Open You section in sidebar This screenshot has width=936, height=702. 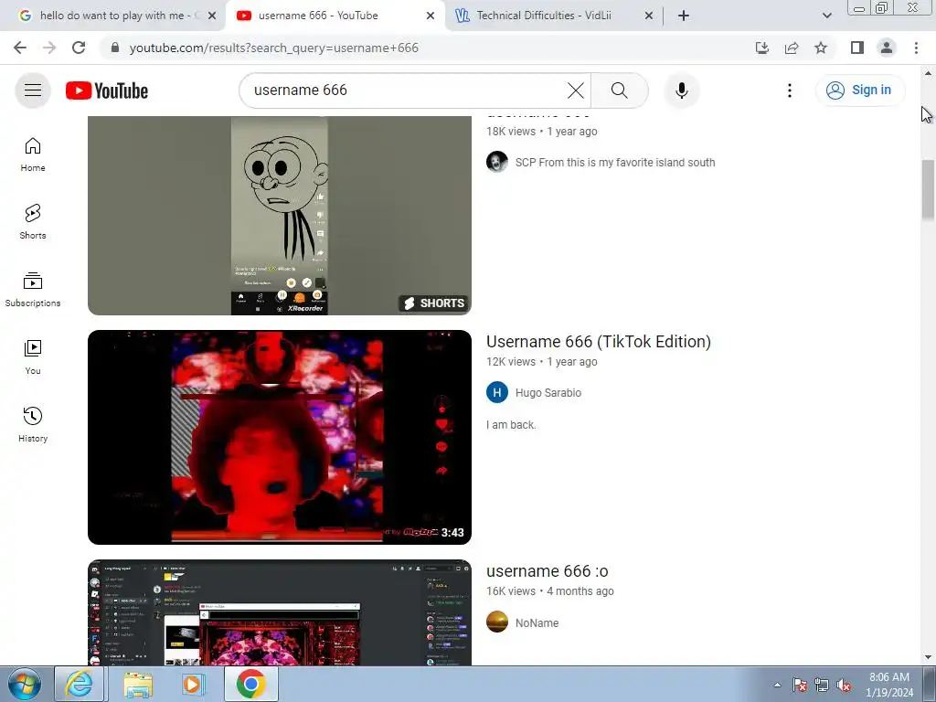click(33, 357)
